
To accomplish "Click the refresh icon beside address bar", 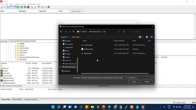I will click(124, 32).
